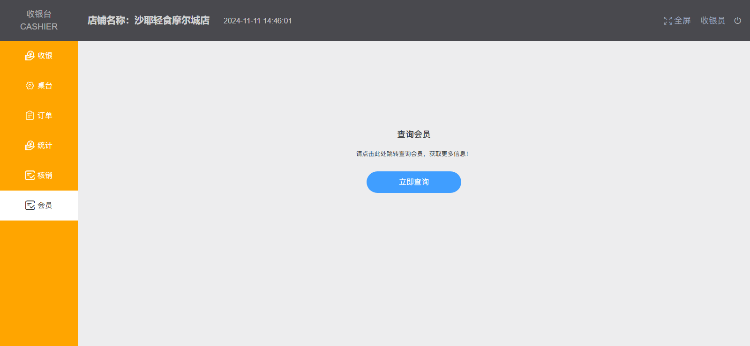750x346 pixels.
Task: Open the 收银 menu label
Action: (x=45, y=56)
